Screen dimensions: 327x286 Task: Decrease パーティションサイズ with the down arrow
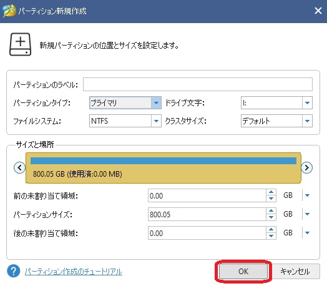tap(271, 217)
